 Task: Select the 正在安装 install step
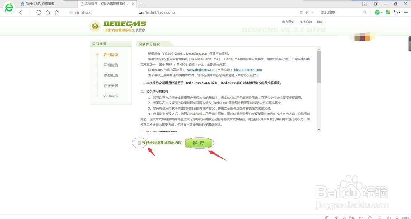point(111,85)
